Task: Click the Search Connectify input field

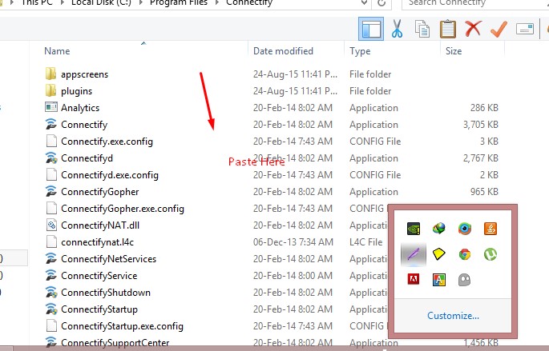Action: [475, 3]
